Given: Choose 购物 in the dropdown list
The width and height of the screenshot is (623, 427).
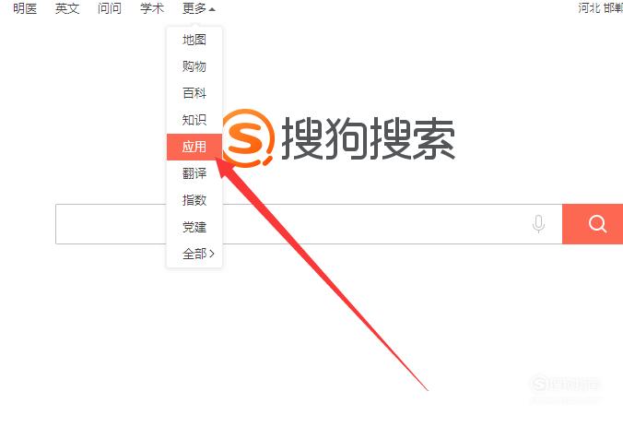Looking at the screenshot, I should pos(194,66).
